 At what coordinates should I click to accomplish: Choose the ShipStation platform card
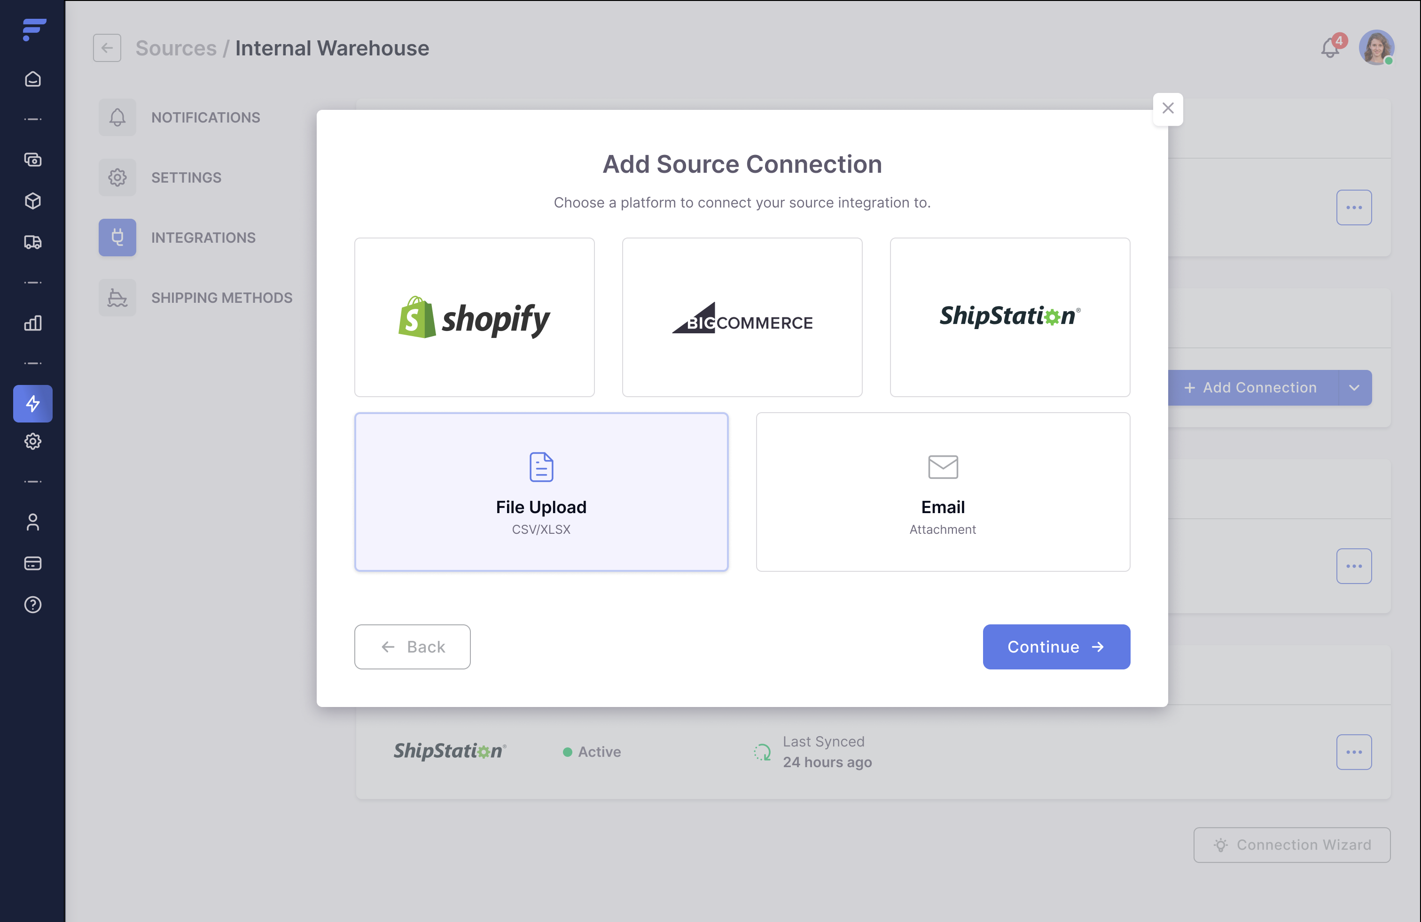(x=1010, y=317)
